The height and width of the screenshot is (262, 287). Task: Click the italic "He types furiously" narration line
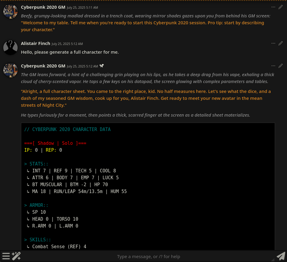pyautogui.click(x=135, y=115)
